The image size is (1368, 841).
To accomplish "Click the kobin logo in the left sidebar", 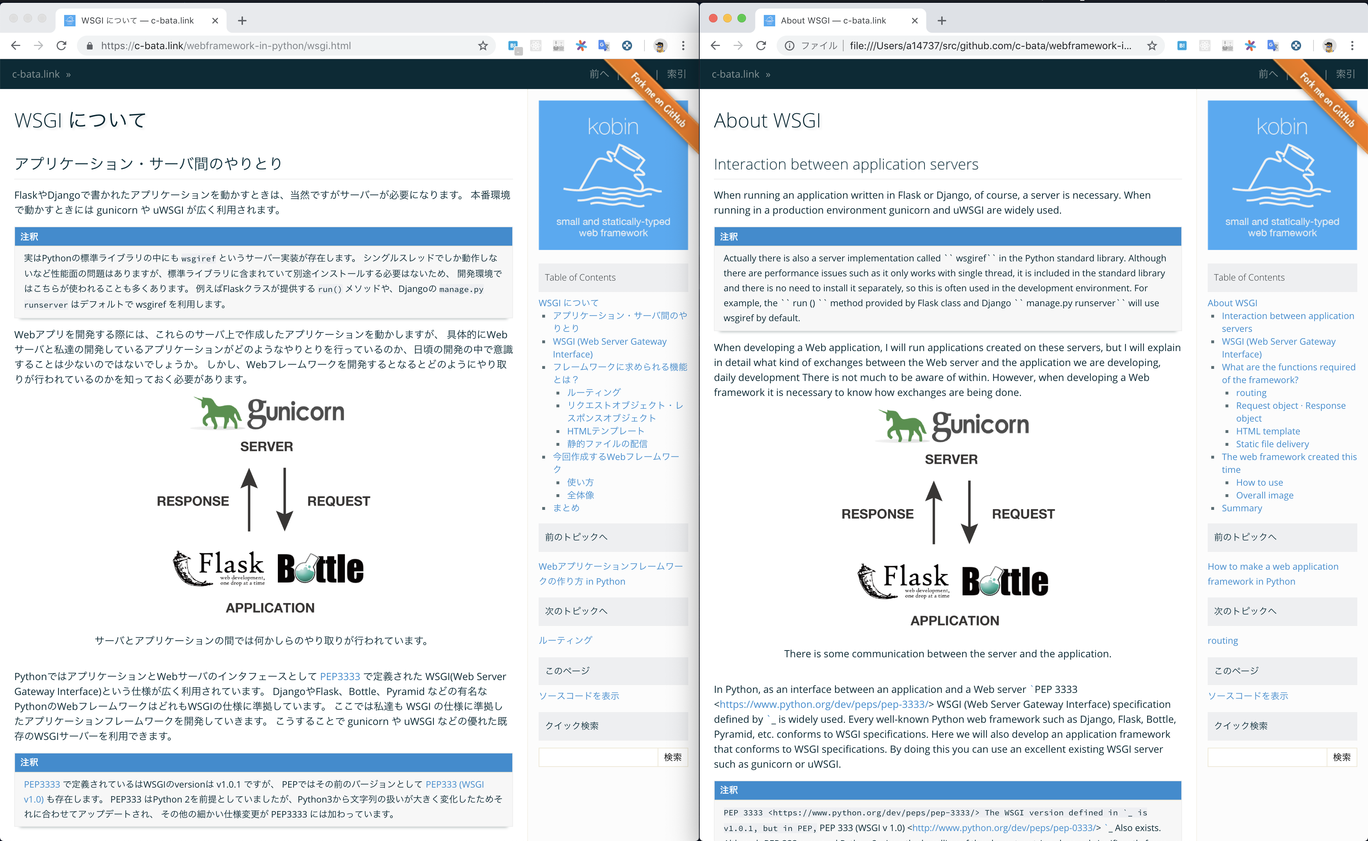I will pos(613,175).
